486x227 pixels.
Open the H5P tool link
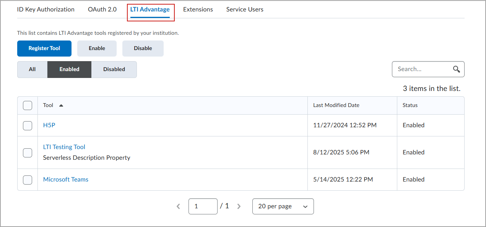[x=49, y=125]
